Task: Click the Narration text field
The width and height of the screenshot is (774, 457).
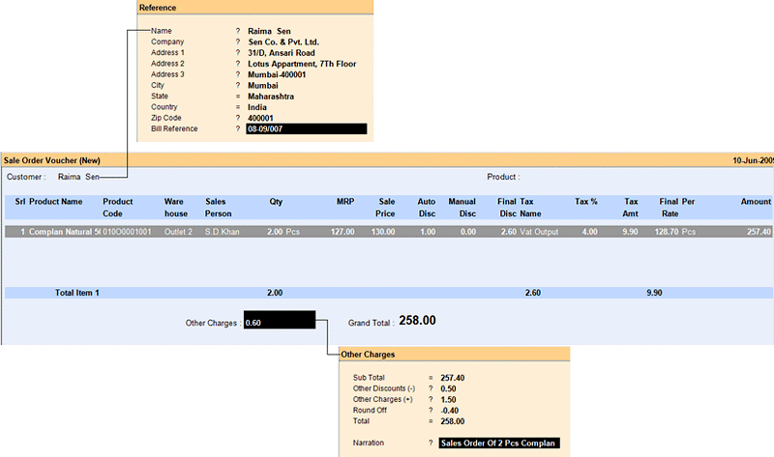Action: (x=499, y=443)
